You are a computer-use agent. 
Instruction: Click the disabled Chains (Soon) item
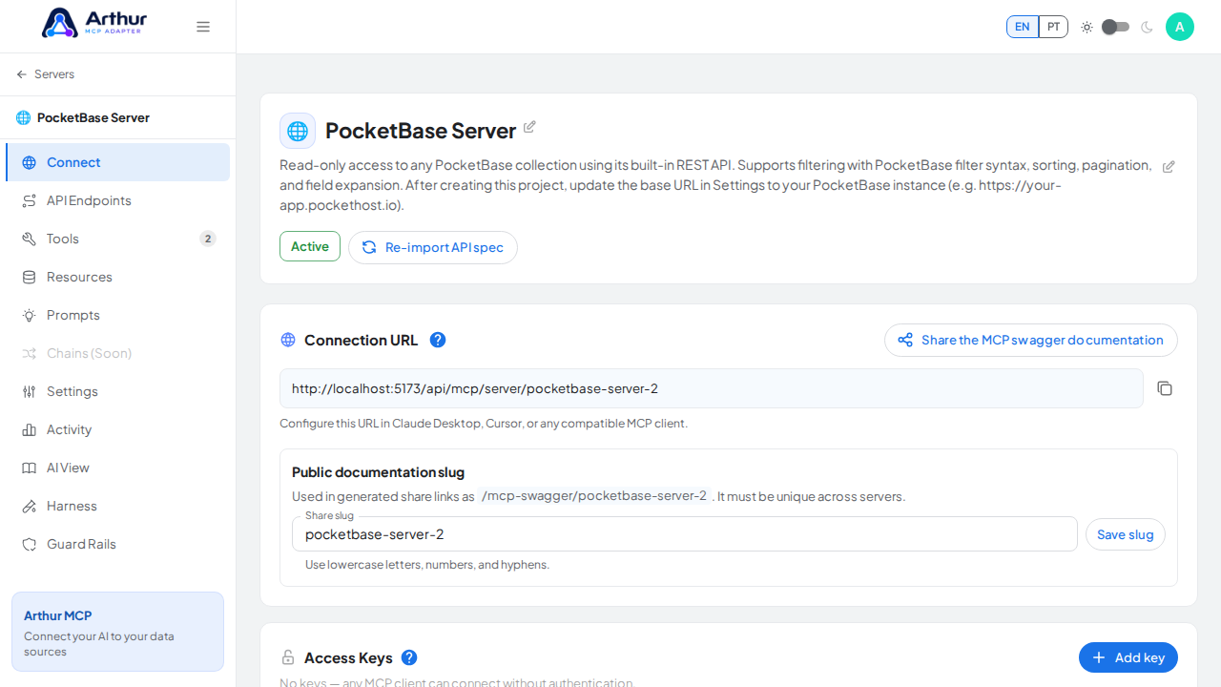coord(117,353)
